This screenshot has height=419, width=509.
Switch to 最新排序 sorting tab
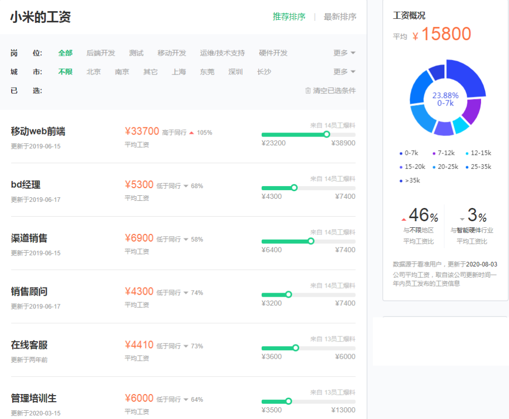[x=340, y=17]
